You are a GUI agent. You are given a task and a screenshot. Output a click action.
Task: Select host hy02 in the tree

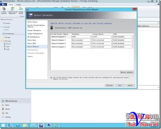(8, 49)
